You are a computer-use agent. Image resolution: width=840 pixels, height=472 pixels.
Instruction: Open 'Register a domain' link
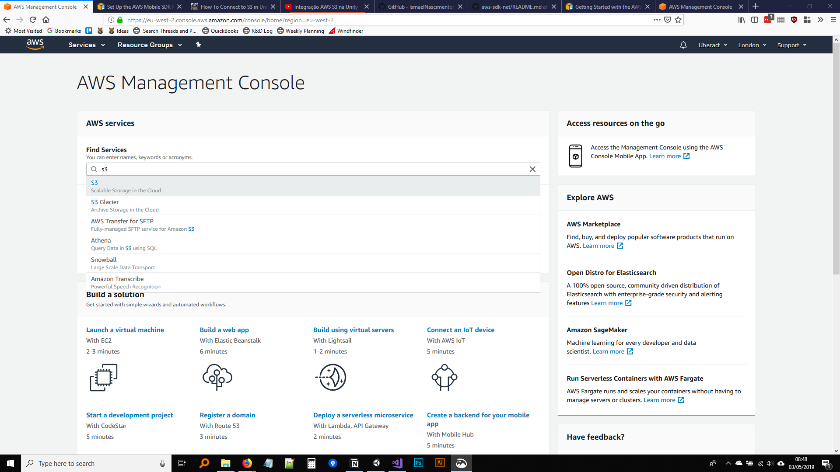coord(227,415)
